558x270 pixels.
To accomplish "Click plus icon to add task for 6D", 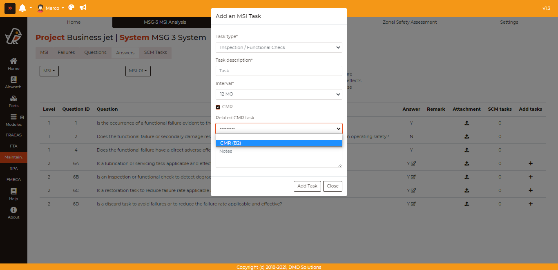I will 530,204.
